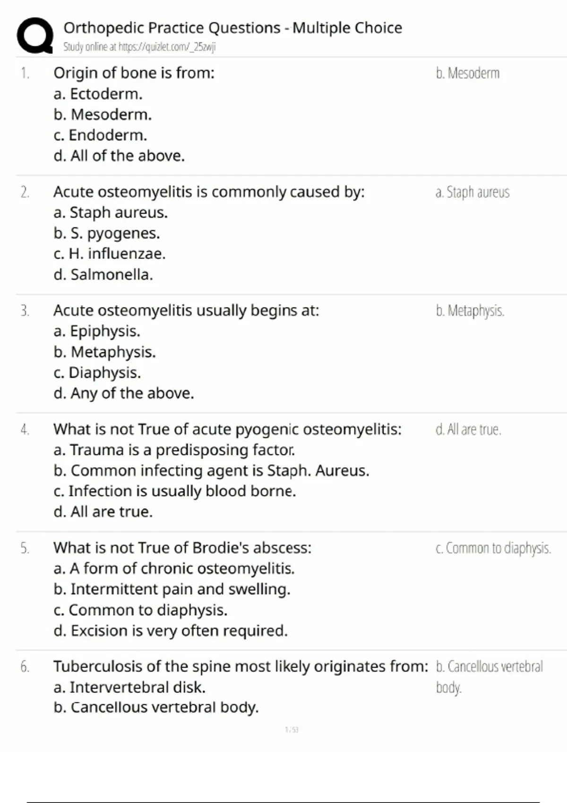567x803 pixels.
Task: Choose option d. Excision is very often required
Action: pos(171,631)
